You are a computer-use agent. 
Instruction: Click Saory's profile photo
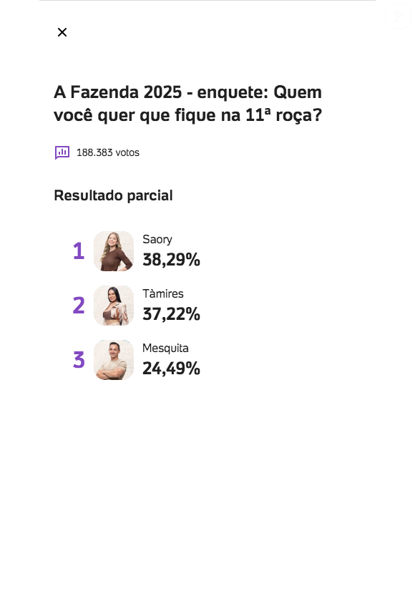tap(114, 251)
